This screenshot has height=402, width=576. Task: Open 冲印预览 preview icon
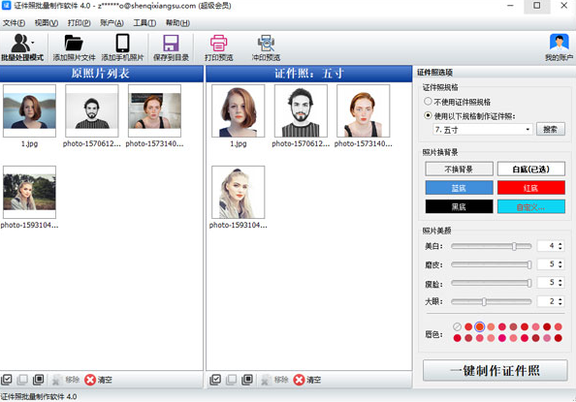(266, 43)
